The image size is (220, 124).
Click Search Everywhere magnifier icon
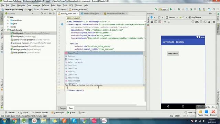pyautogui.click(x=214, y=9)
